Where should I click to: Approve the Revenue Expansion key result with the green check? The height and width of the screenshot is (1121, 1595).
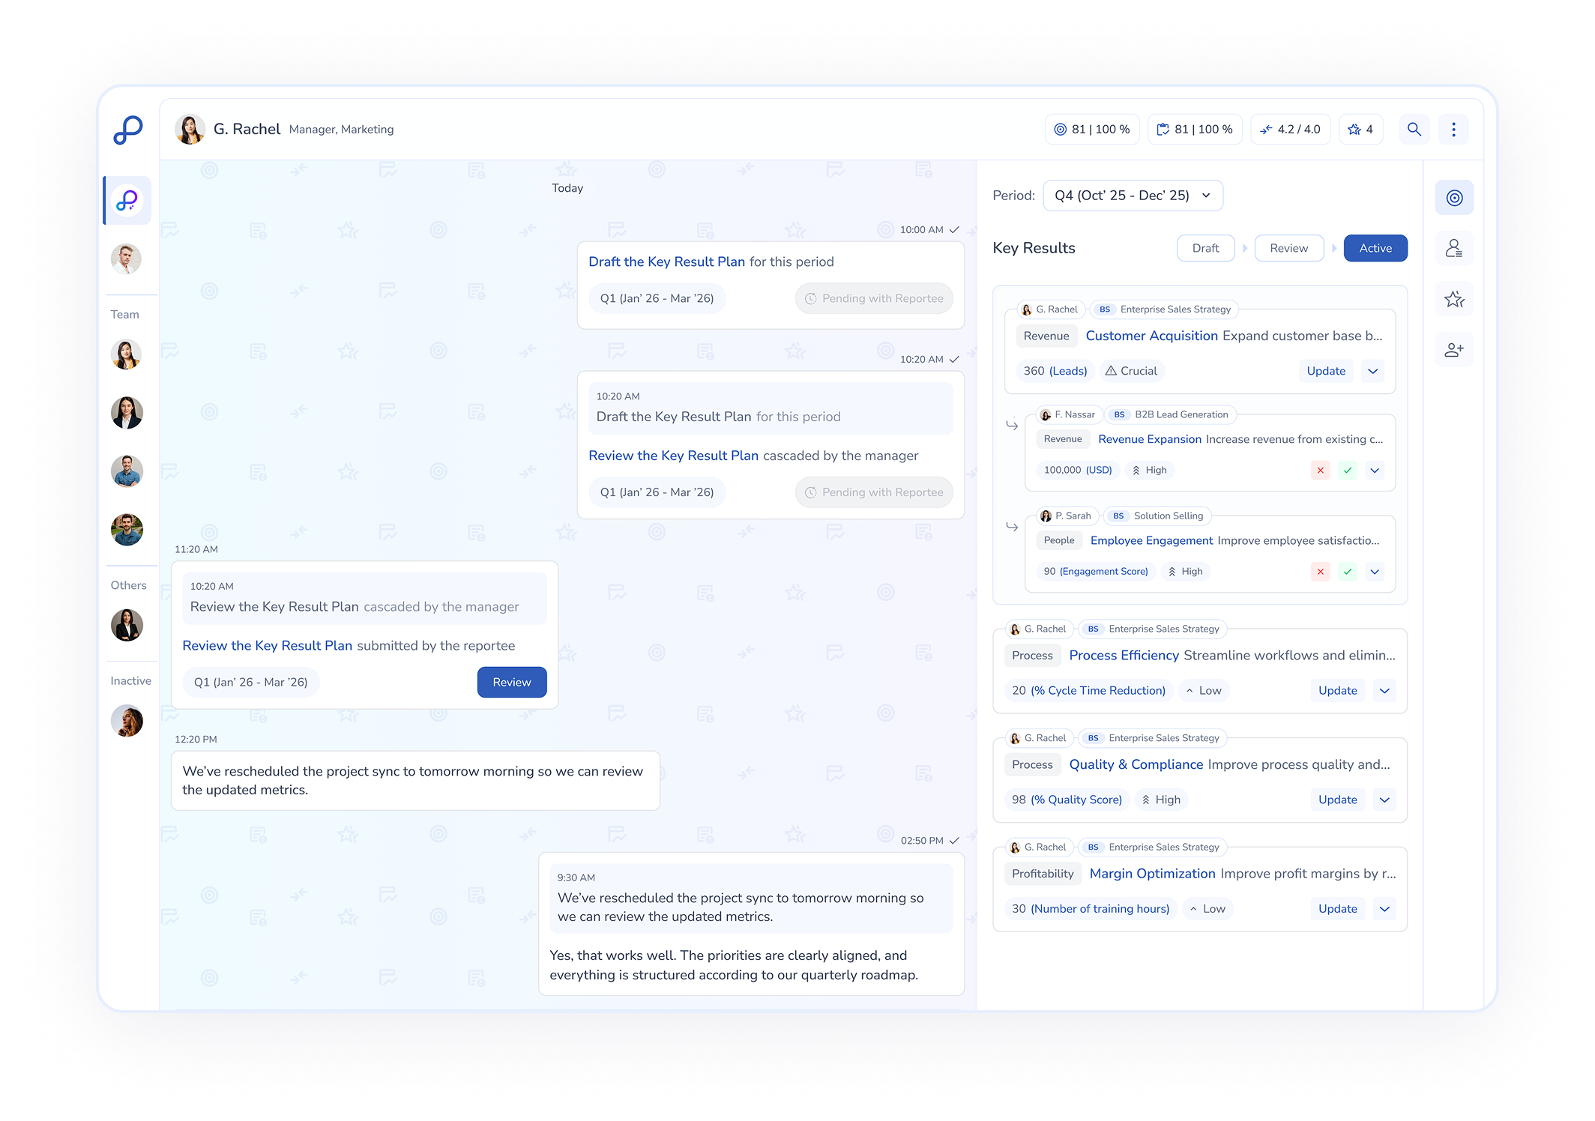[x=1347, y=471]
